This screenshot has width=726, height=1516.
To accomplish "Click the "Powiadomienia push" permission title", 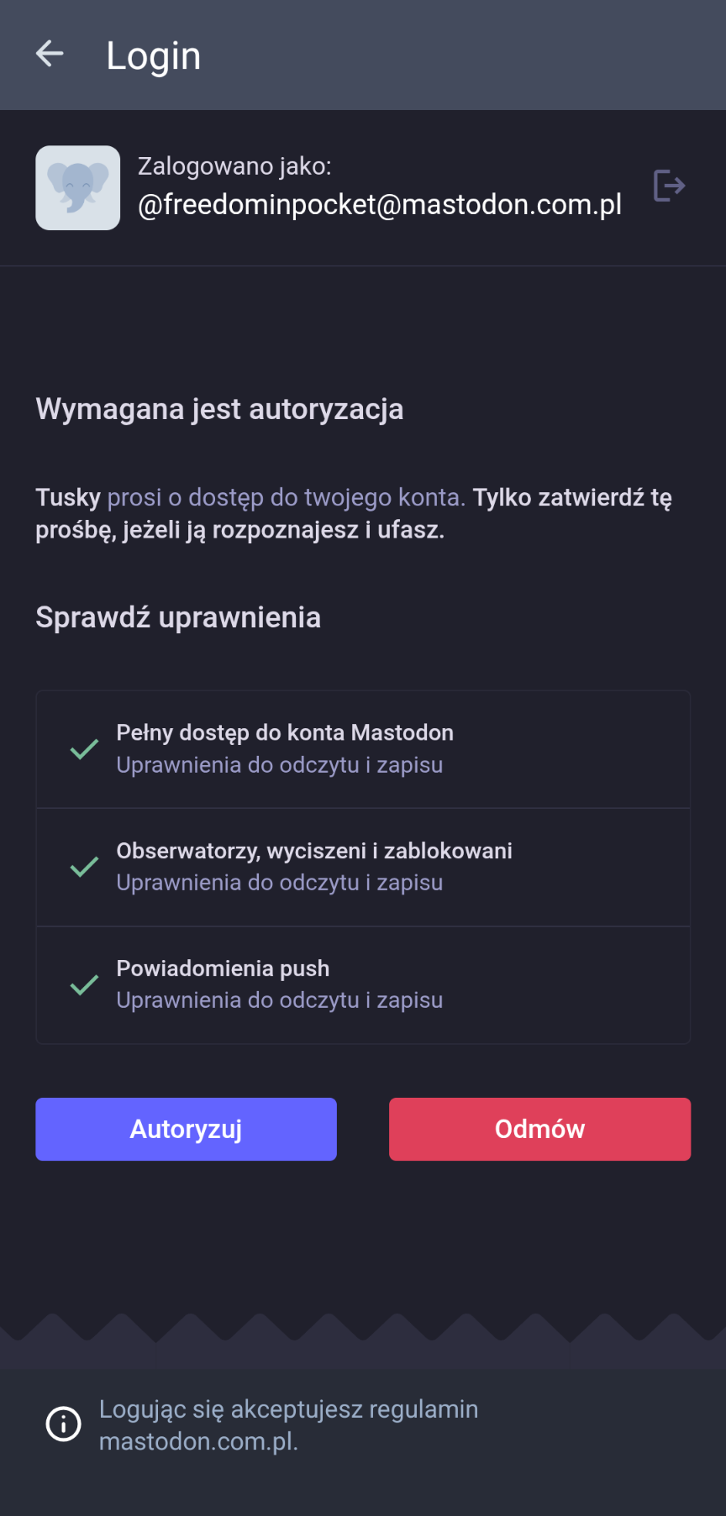I will point(223,968).
